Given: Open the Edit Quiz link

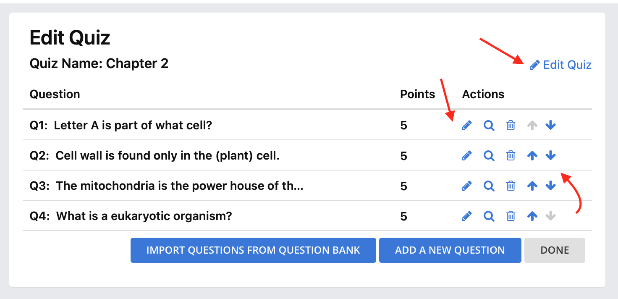Looking at the screenshot, I should pos(560,65).
